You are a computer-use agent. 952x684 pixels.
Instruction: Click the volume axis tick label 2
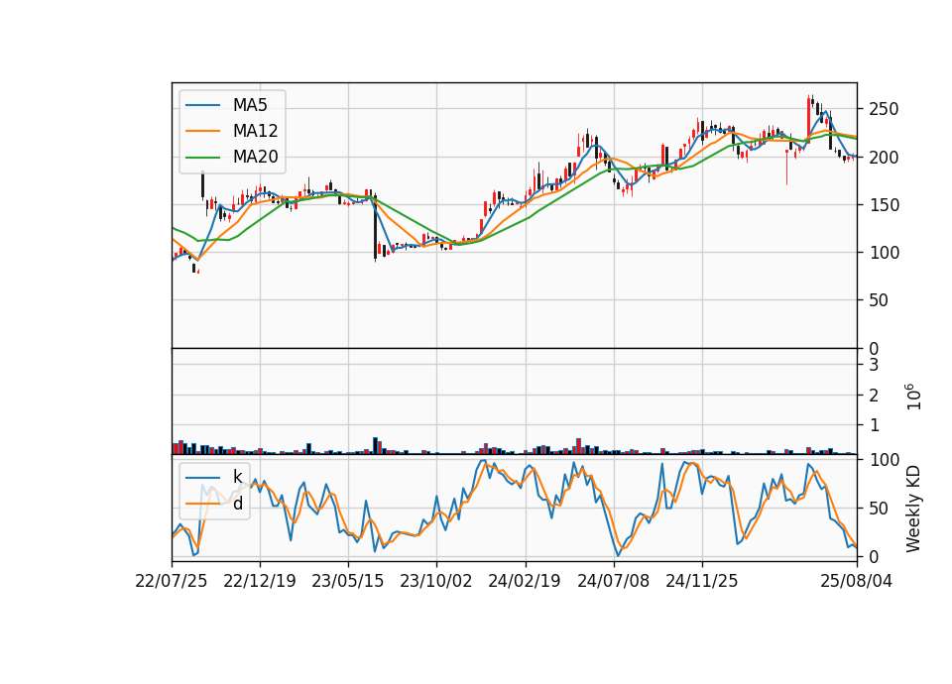[x=875, y=396]
